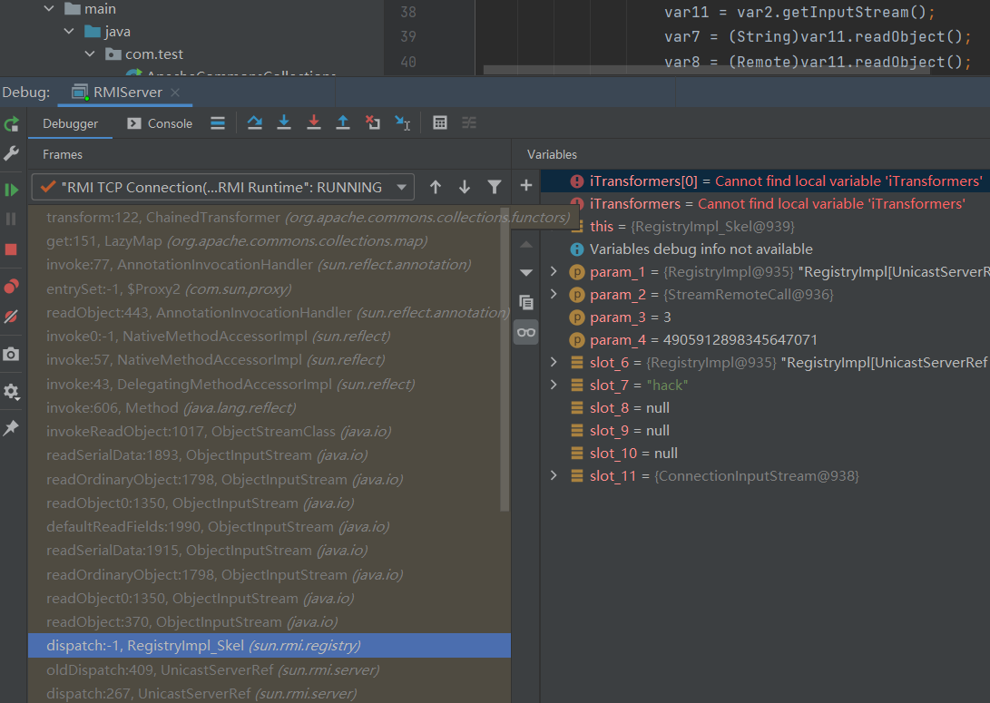Switch to the Console tab
The width and height of the screenshot is (990, 703).
(x=160, y=123)
